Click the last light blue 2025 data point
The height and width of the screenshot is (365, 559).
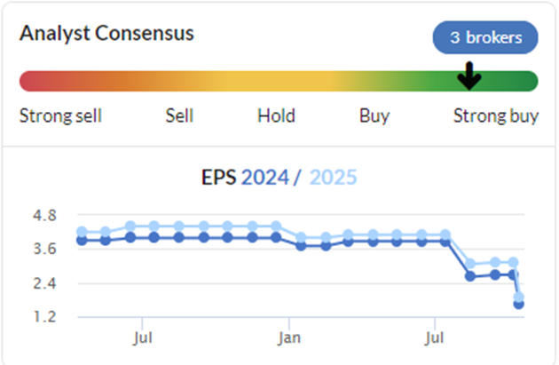pyautogui.click(x=519, y=297)
